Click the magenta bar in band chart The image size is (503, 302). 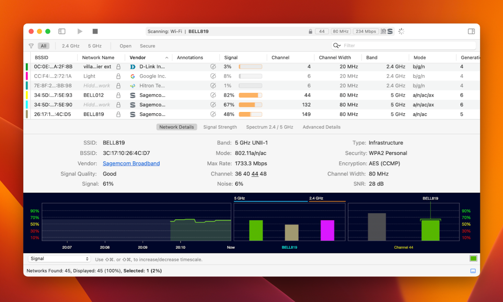[327, 231]
